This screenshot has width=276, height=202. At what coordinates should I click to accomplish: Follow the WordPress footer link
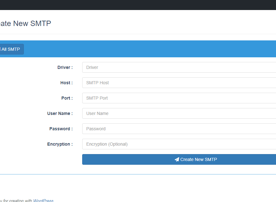[43, 201]
